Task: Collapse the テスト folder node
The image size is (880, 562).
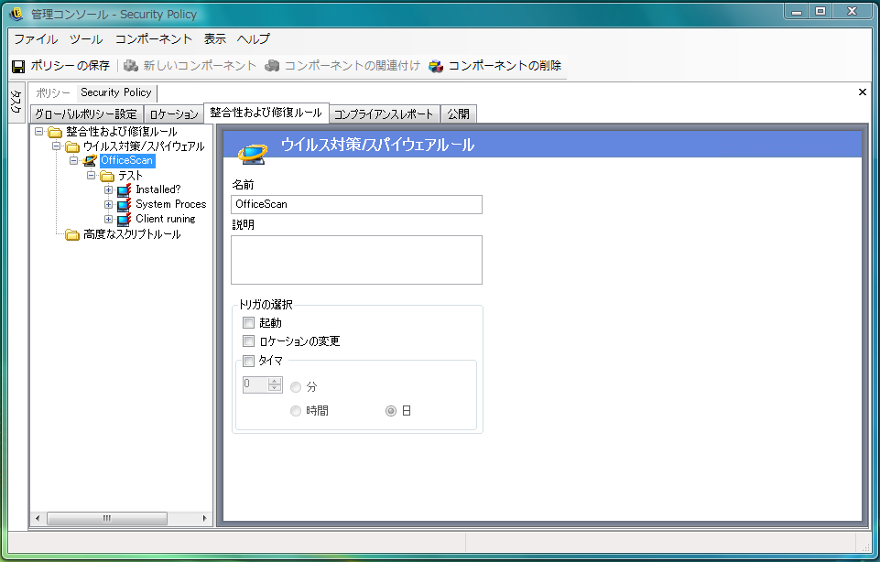Action: pos(91,176)
